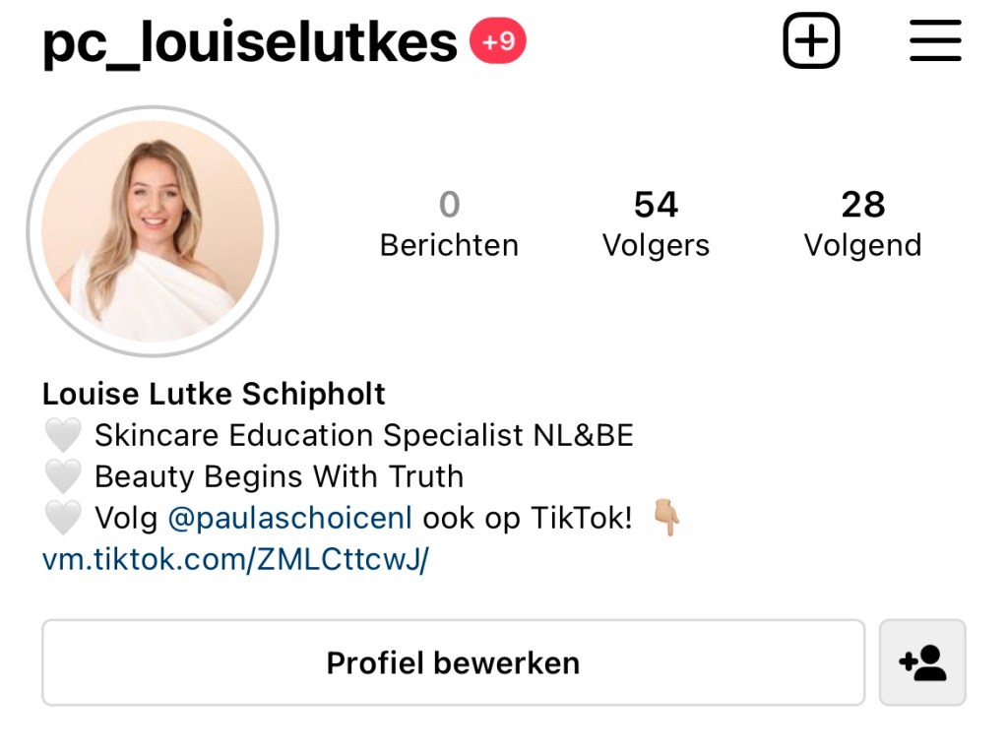Tap the white heart before Skincare Education
Screen dimensions: 1008x752
(63, 435)
